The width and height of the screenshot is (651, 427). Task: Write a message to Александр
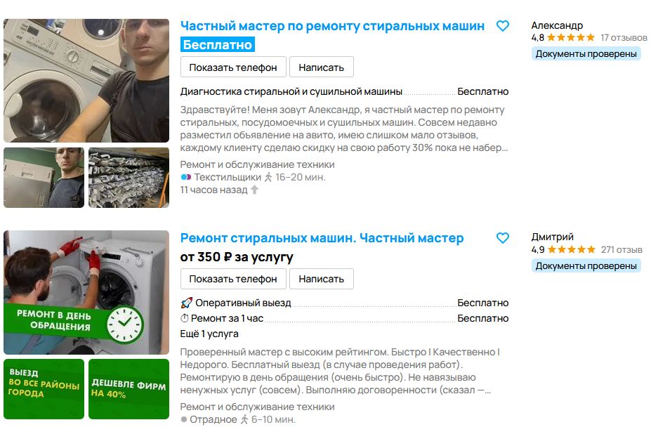click(x=322, y=67)
